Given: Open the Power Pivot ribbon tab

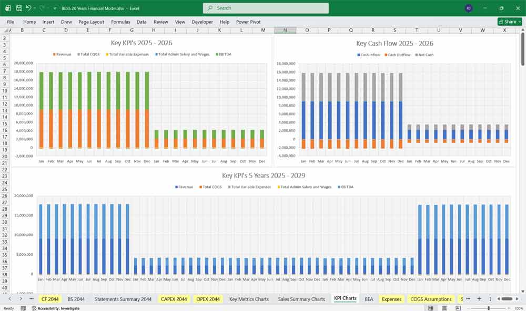Looking at the screenshot, I should pyautogui.click(x=248, y=22).
